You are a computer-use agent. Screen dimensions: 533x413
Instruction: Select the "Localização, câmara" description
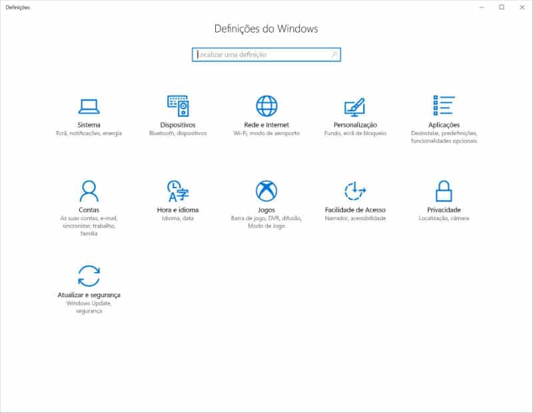point(444,218)
